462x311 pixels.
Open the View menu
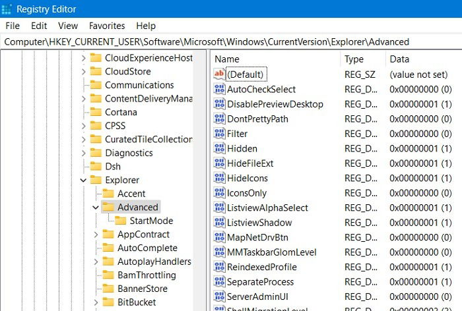pyautogui.click(x=68, y=26)
